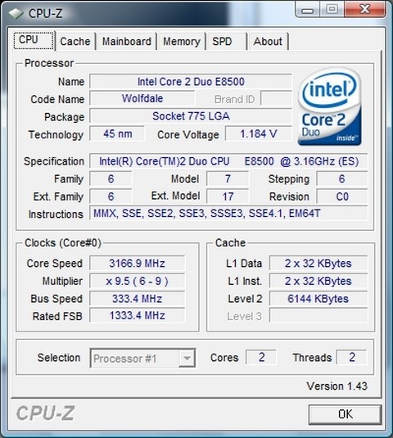
Task: Click the Name field Intel Core 2 Duo E8500
Action: [x=191, y=82]
